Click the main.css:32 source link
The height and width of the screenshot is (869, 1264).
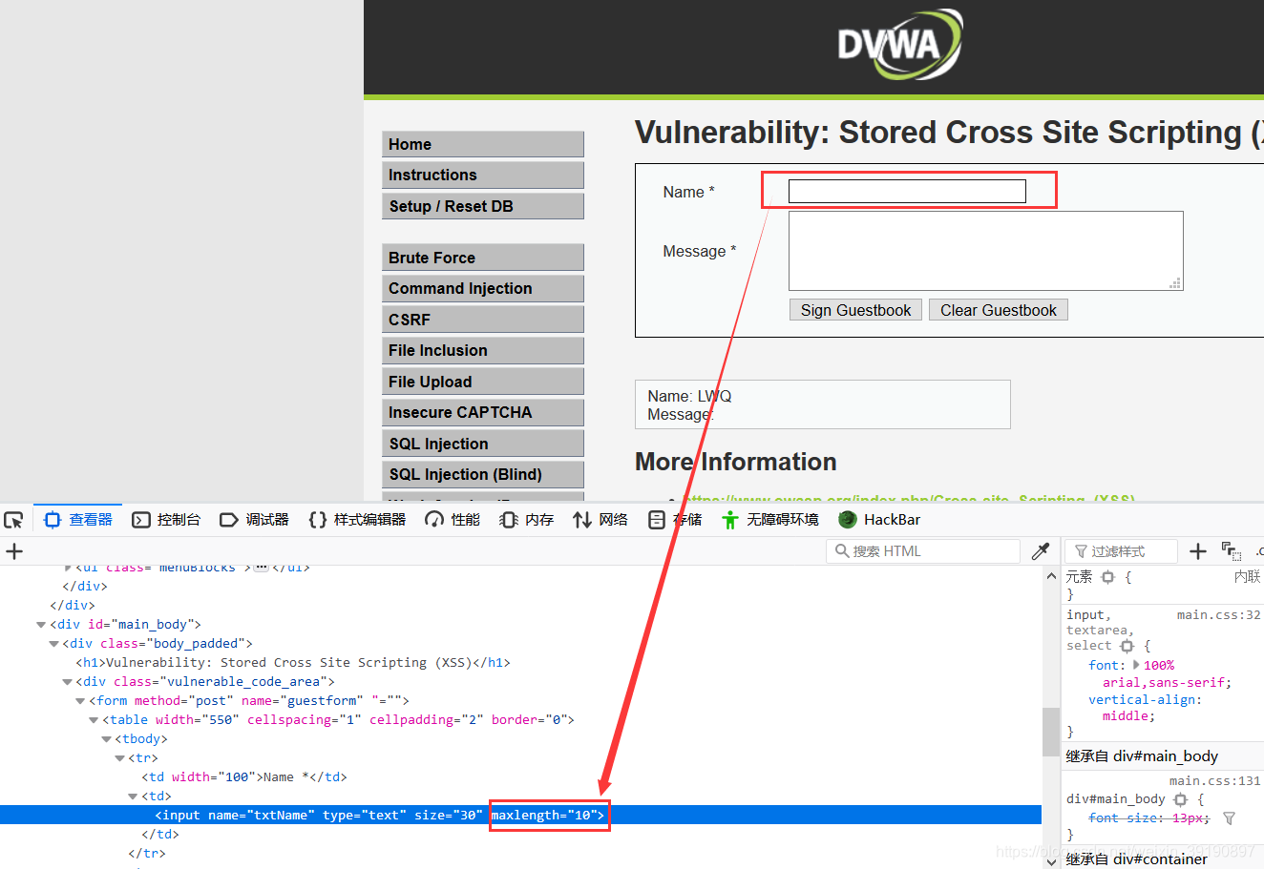tap(1218, 615)
